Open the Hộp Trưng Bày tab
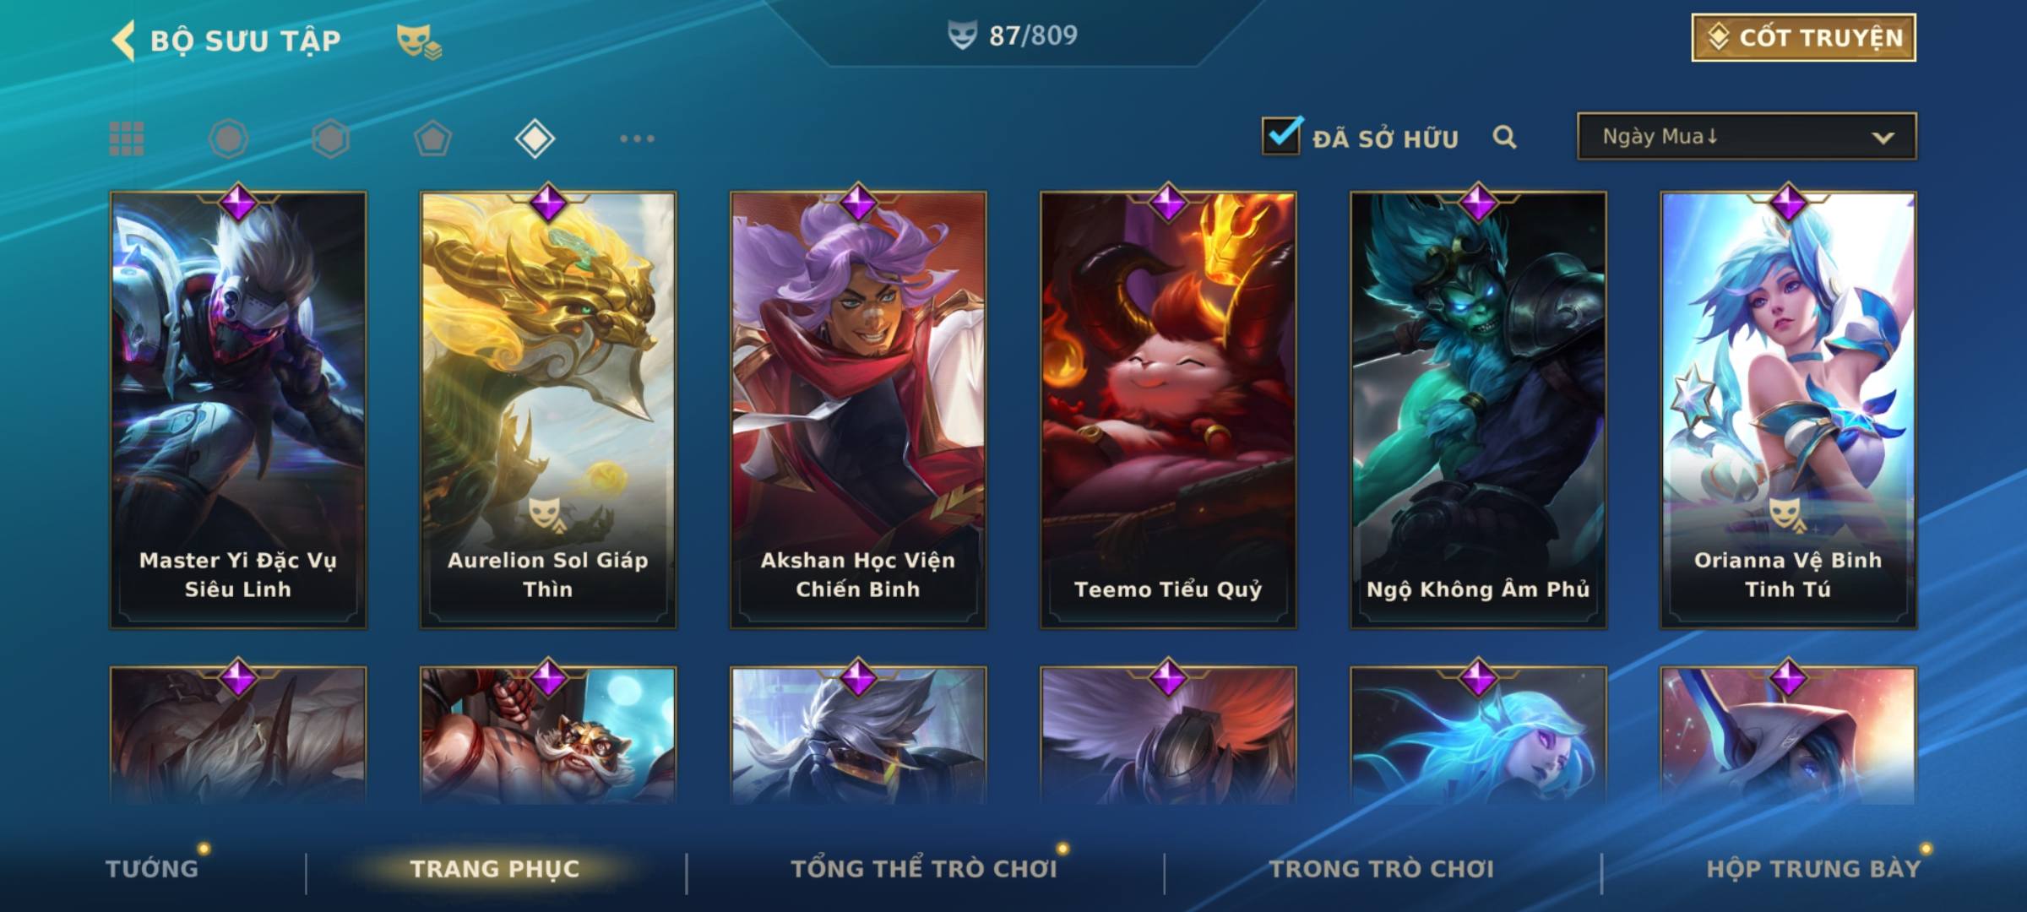Screen dimensions: 2027x912 [1813, 869]
